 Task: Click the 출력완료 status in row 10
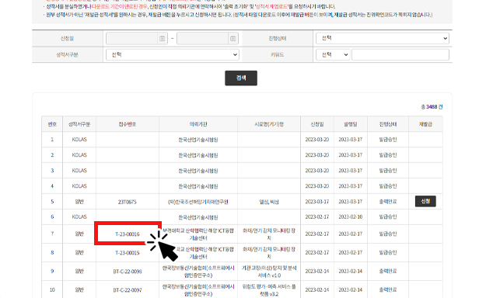coord(388,289)
